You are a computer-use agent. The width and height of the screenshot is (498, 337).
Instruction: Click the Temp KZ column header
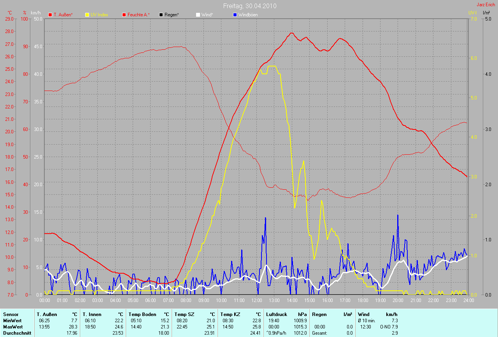231,314
